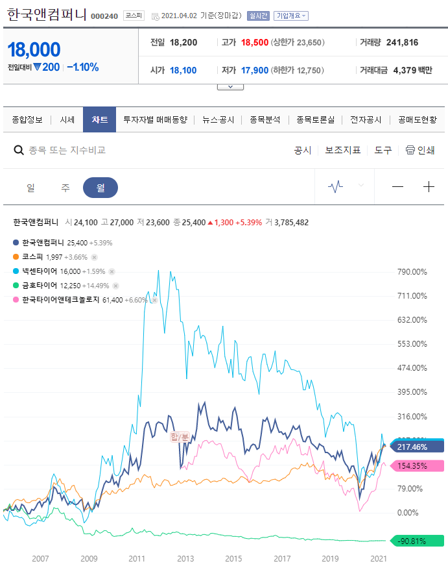This screenshot has width=448, height=581.
Task: Open the 종목토론실 tab
Action: 316,119
